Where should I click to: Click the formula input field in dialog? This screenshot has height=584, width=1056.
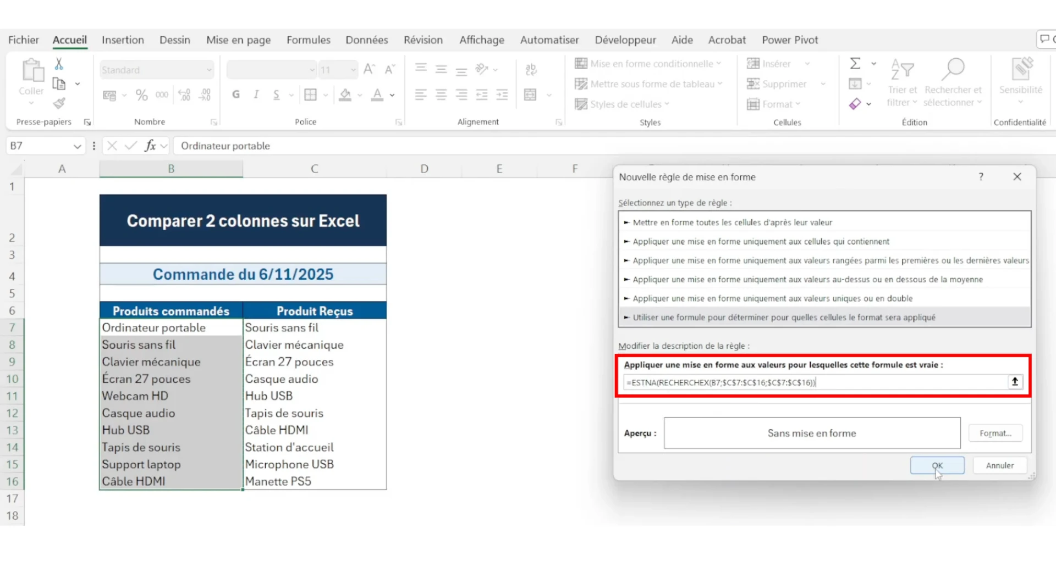click(x=815, y=382)
